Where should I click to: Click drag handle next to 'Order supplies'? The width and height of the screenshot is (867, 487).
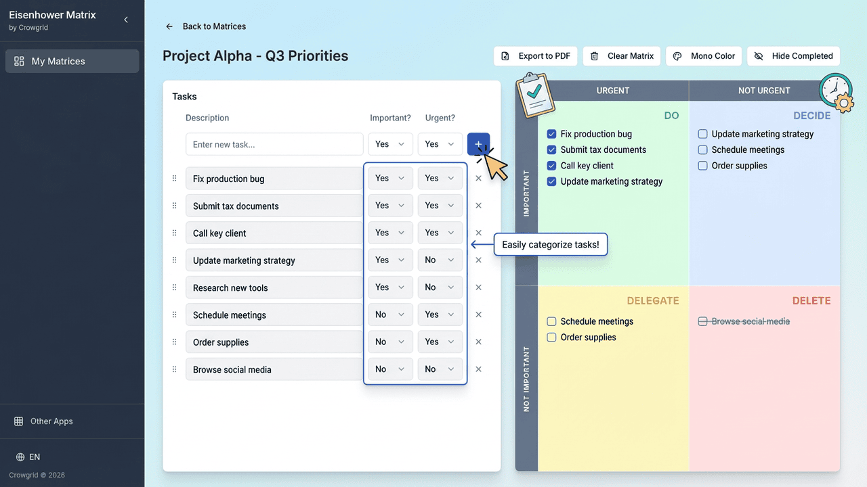[174, 342]
